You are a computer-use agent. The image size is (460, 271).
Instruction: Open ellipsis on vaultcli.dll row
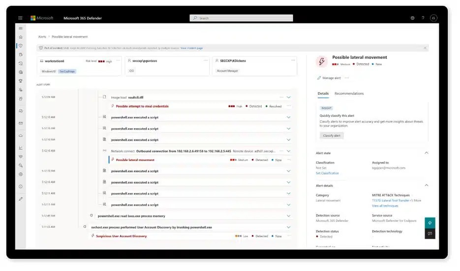[x=281, y=97]
